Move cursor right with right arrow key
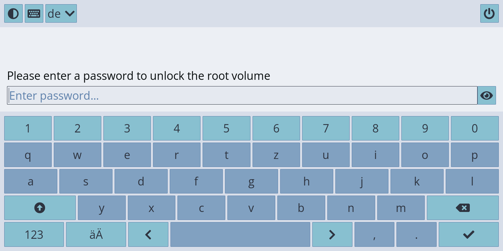The width and height of the screenshot is (503, 251). tap(332, 235)
